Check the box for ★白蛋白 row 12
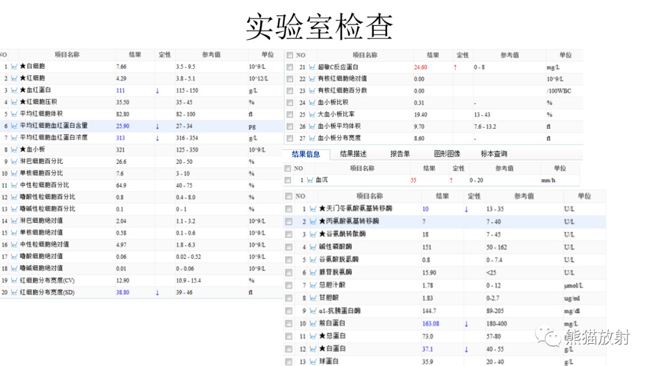Image resolution: width=651 pixels, height=366 pixels. (289, 349)
